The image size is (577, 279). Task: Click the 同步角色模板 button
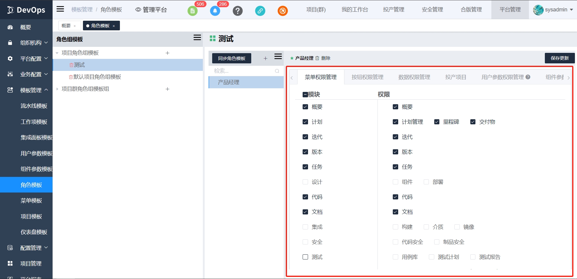231,58
